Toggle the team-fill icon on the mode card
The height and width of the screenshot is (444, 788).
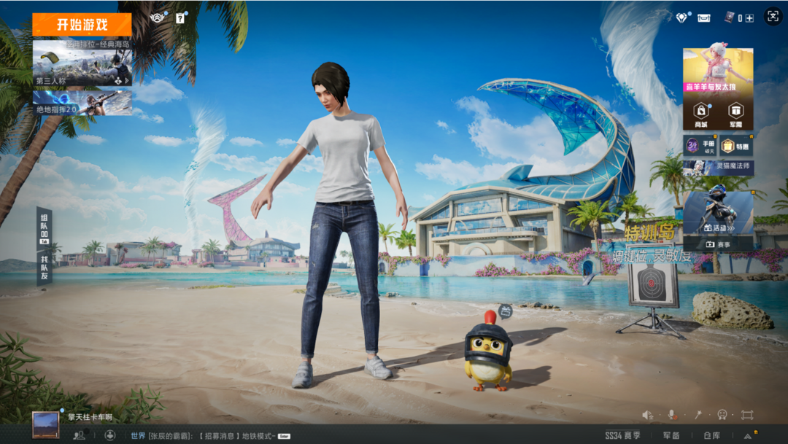[x=117, y=80]
